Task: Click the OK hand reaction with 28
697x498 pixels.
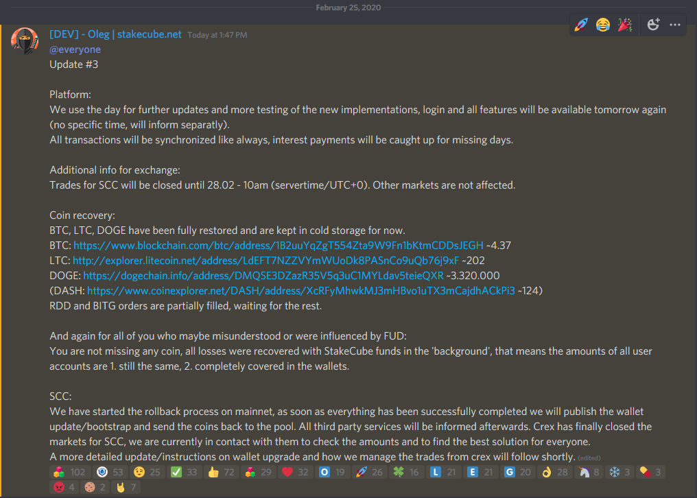Action: [555, 472]
